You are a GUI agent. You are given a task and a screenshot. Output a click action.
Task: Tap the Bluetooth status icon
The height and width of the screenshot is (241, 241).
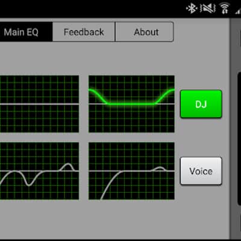pyautogui.click(x=192, y=8)
